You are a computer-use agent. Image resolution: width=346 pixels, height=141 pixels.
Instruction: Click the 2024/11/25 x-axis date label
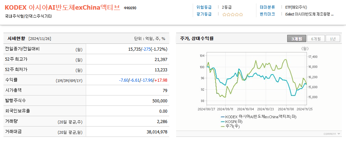click(x=305, y=109)
